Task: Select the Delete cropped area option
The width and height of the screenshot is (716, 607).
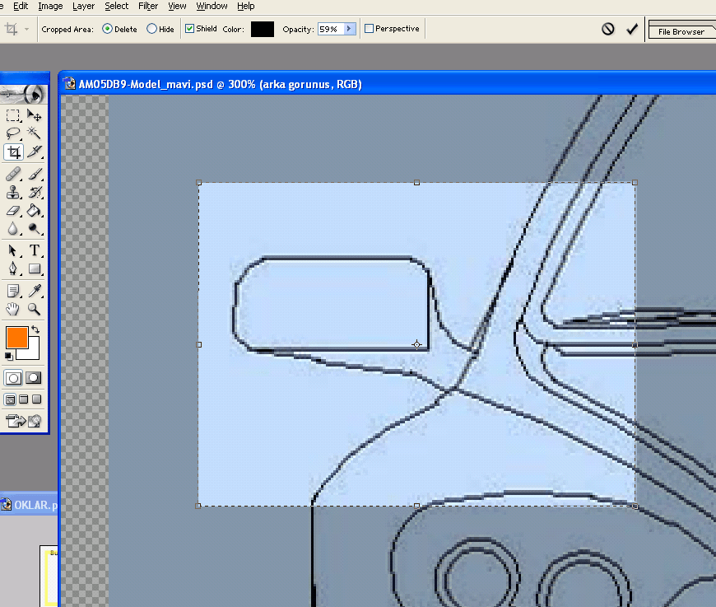Action: click(108, 29)
